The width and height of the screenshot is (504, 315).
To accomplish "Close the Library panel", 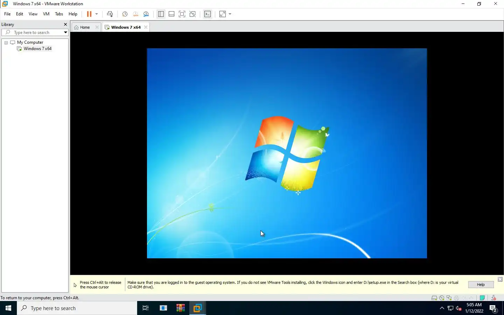I will [x=65, y=24].
